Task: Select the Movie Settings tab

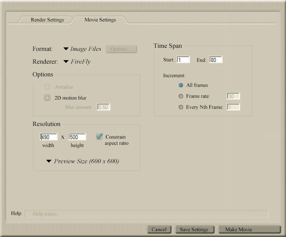Action: click(x=100, y=20)
